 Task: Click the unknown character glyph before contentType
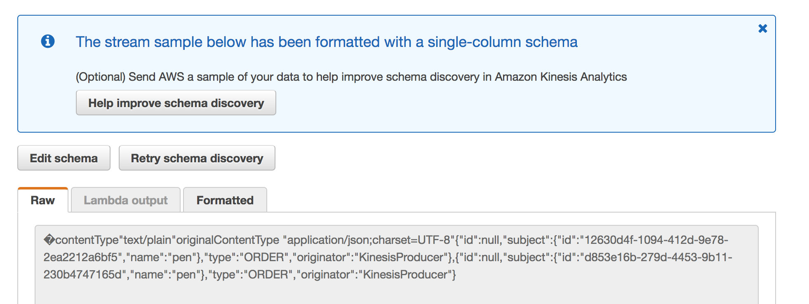point(49,240)
